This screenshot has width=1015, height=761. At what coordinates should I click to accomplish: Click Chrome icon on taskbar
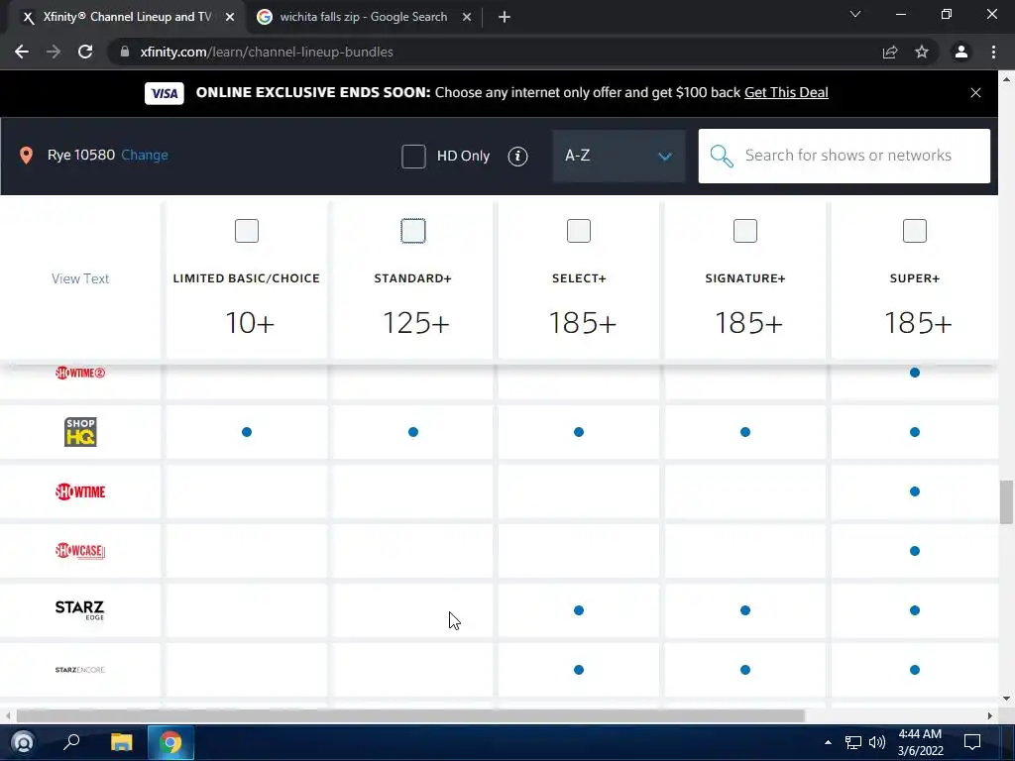pyautogui.click(x=170, y=742)
